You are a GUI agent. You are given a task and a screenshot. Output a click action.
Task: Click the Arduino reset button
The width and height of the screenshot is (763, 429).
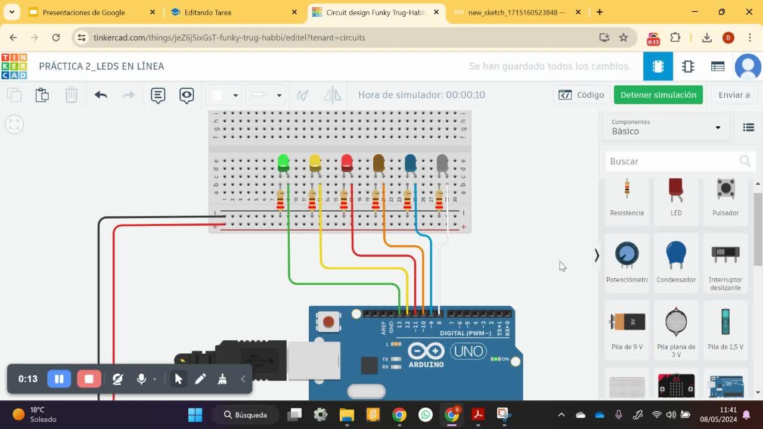point(328,322)
